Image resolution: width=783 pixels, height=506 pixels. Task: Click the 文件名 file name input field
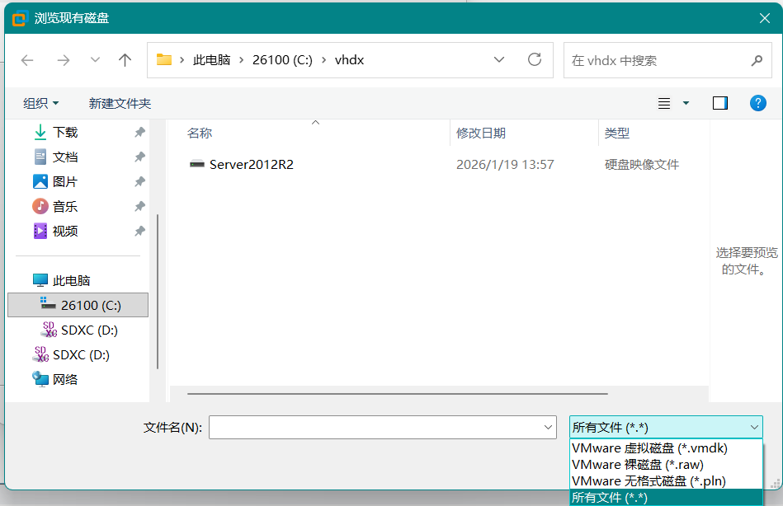375,427
